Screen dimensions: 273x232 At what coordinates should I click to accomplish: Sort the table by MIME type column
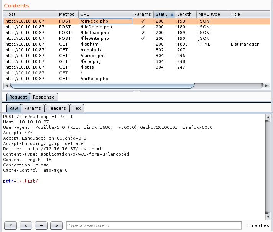coord(209,14)
